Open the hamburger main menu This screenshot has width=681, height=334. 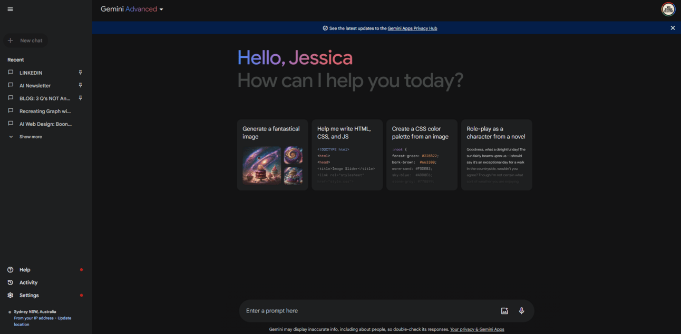[x=10, y=9]
